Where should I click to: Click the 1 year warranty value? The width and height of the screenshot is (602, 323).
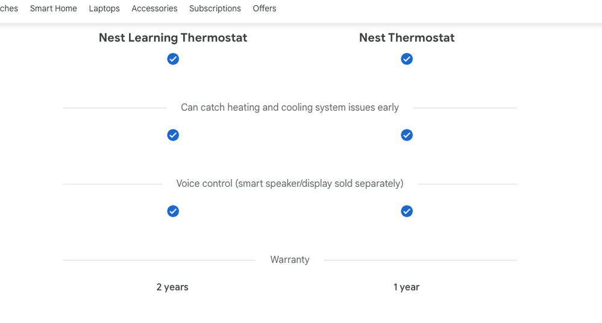point(406,287)
